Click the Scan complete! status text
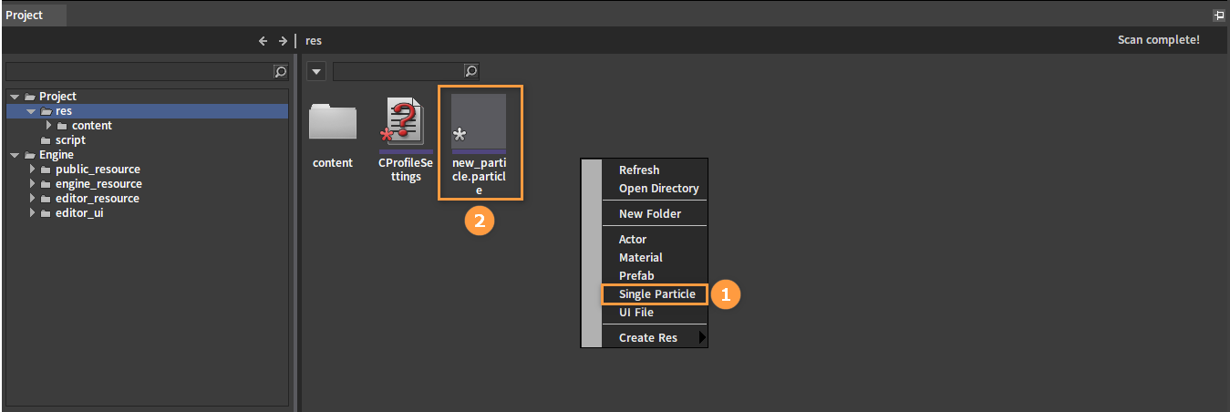Viewport: 1230px width, 412px height. click(1159, 40)
